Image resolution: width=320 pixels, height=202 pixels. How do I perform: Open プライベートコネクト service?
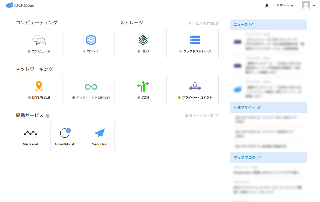tap(195, 90)
